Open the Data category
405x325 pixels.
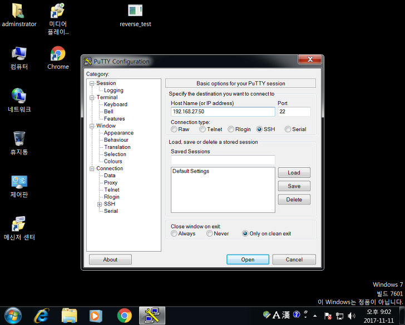pos(110,176)
